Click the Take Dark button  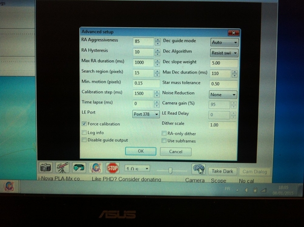[223, 171]
